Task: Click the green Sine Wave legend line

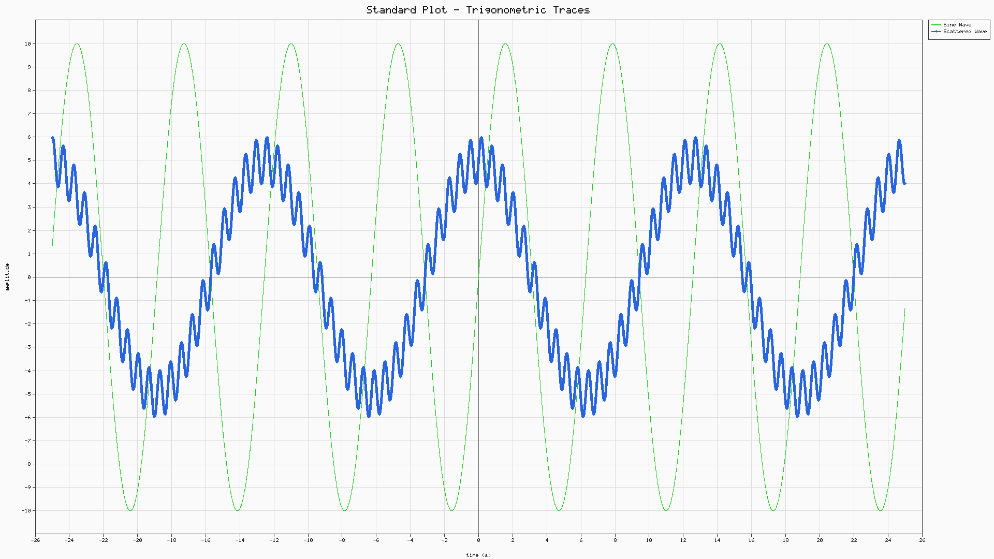Action: [936, 25]
